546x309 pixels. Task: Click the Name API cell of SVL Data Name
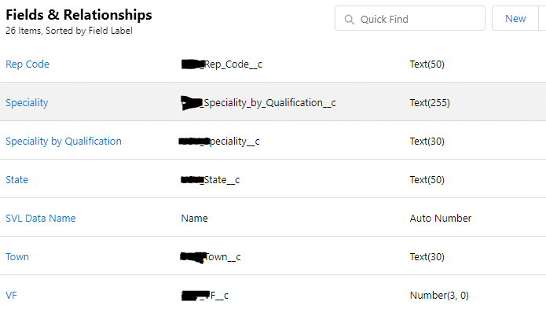click(194, 218)
